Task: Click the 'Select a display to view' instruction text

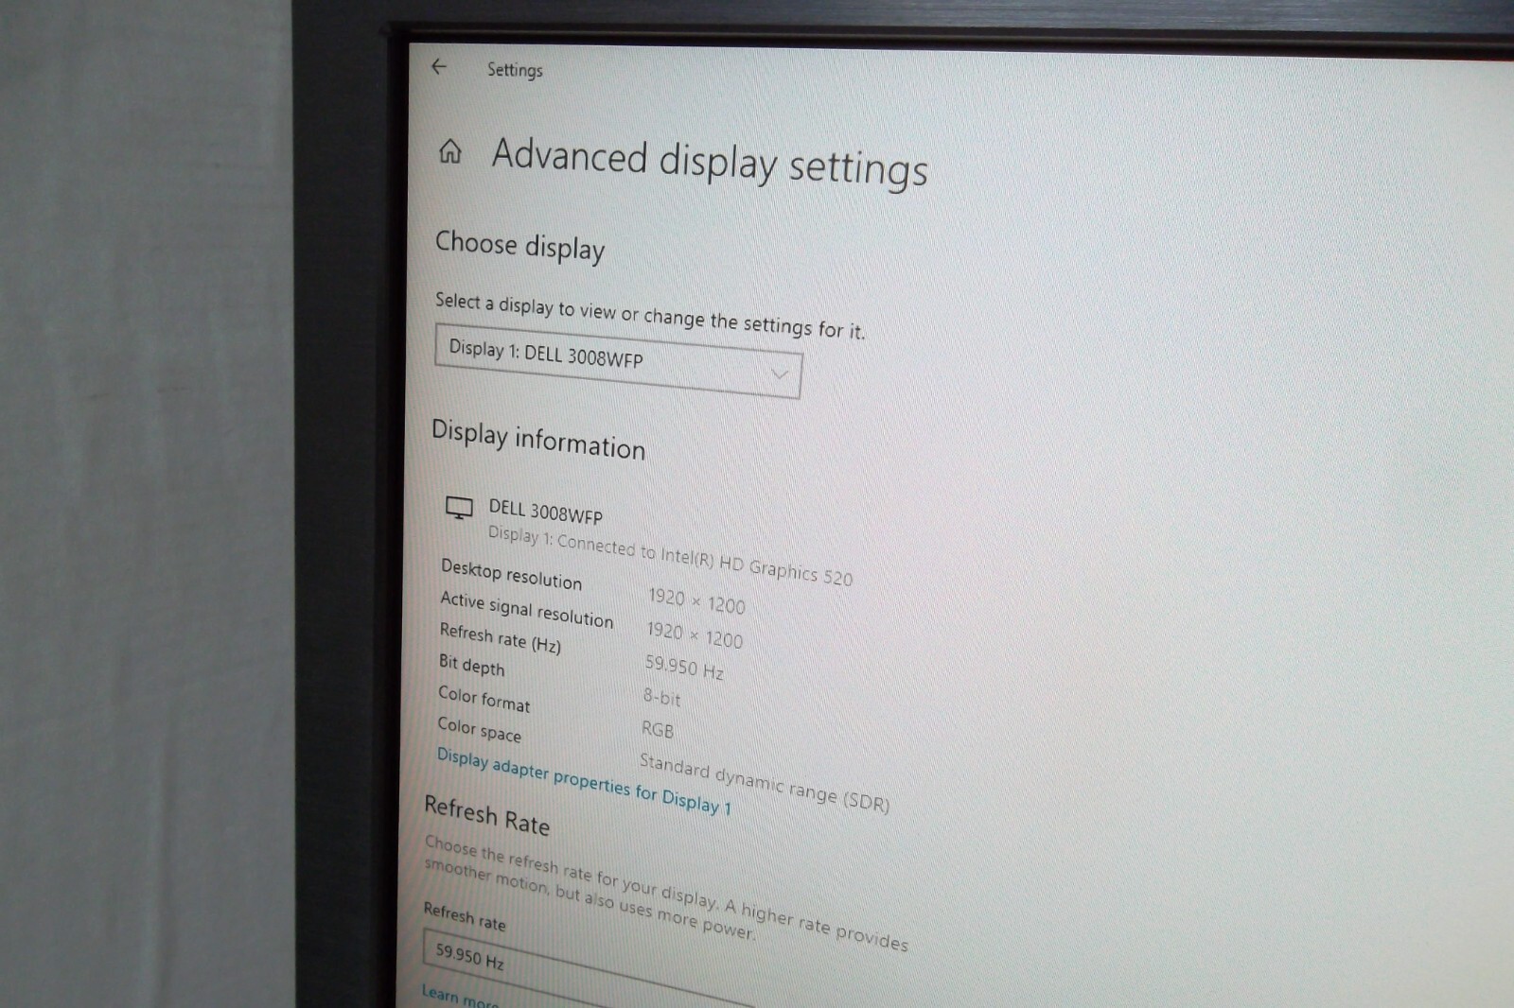Action: (x=650, y=315)
